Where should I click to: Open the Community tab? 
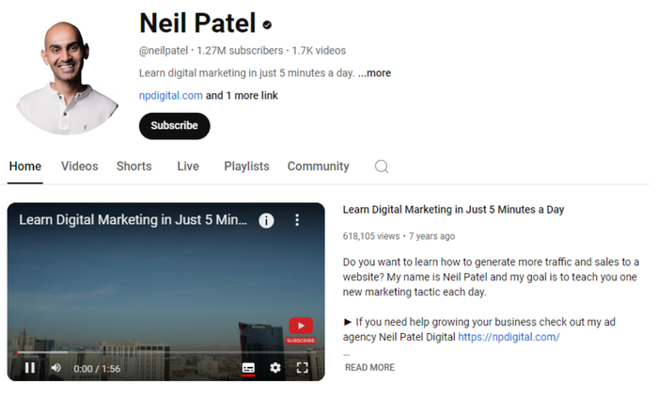(319, 167)
